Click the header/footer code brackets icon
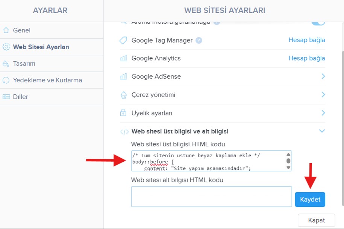Image resolution: width=344 pixels, height=229 pixels. [124, 132]
